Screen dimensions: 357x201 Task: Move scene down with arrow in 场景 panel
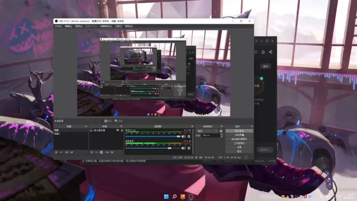click(72, 152)
